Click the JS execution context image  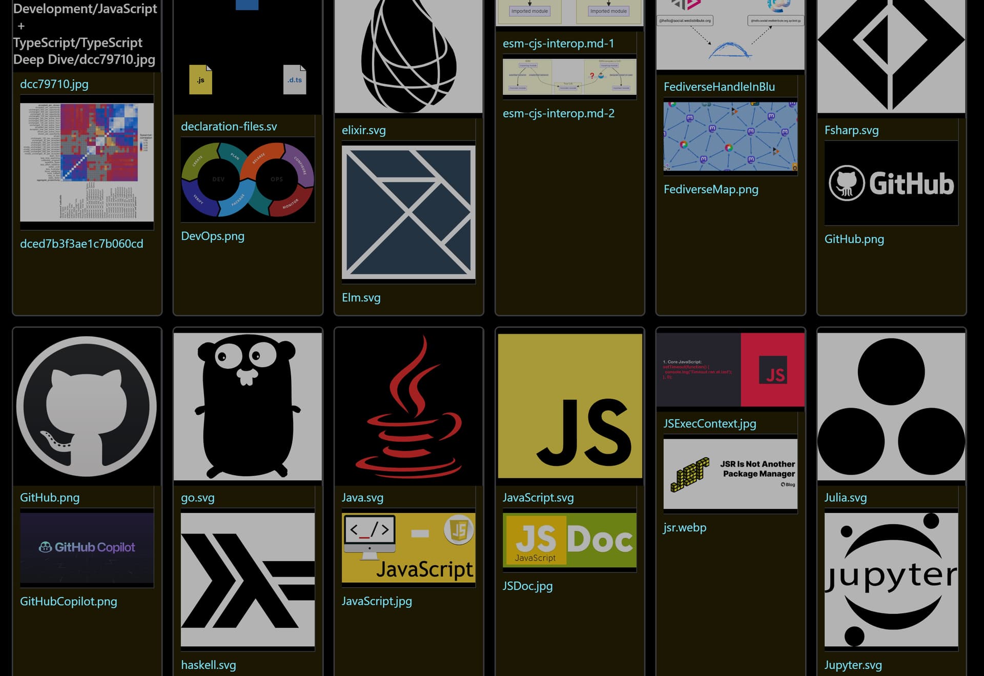point(730,370)
